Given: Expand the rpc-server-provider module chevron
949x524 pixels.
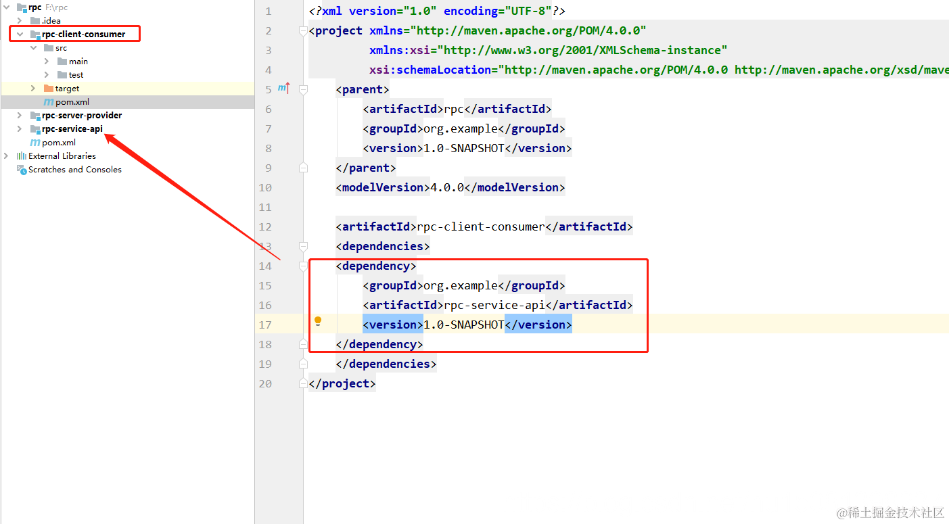Looking at the screenshot, I should (x=20, y=116).
